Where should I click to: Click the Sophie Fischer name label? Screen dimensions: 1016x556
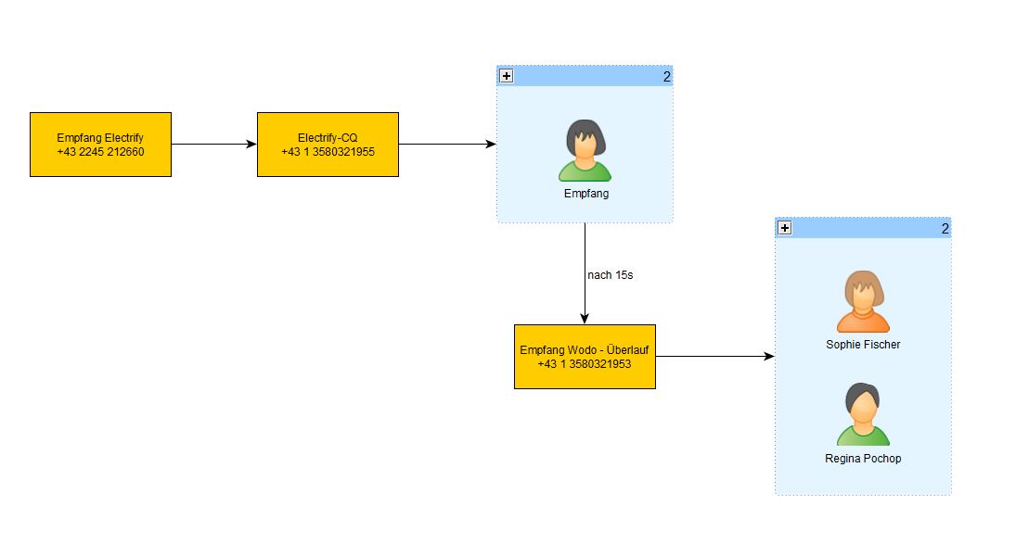(863, 345)
